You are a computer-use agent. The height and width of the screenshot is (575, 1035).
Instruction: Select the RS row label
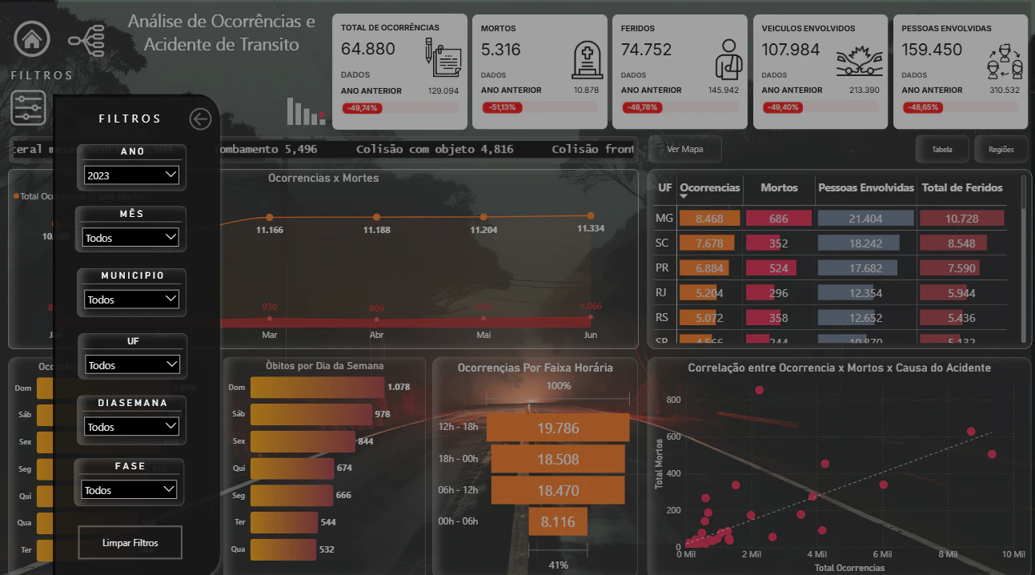click(x=661, y=317)
